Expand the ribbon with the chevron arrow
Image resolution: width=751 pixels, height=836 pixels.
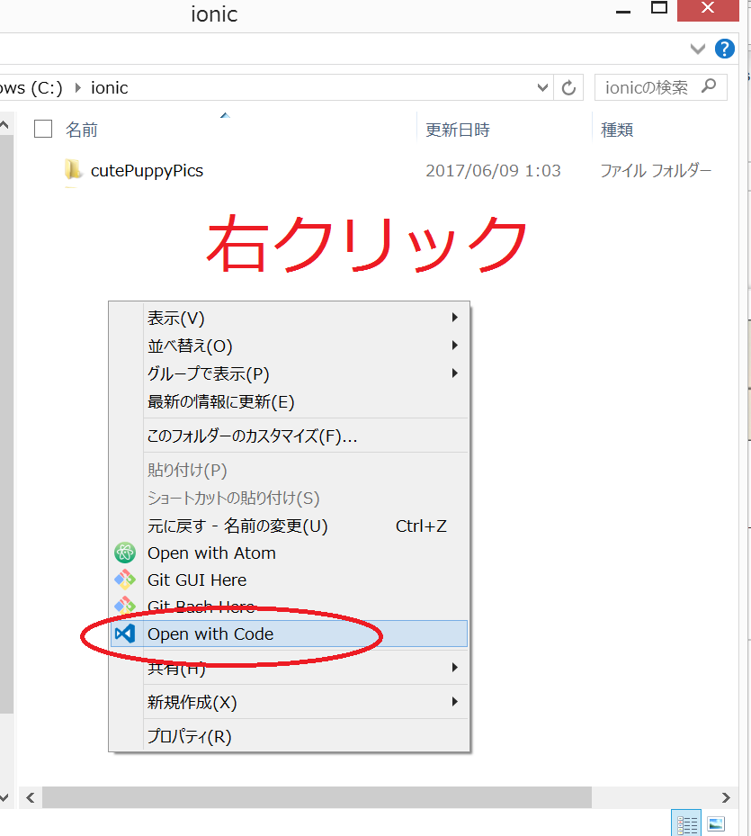pyautogui.click(x=698, y=49)
